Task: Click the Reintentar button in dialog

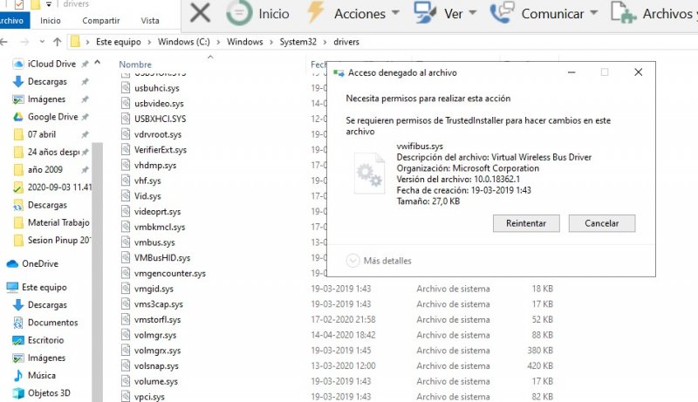Action: coord(526,223)
